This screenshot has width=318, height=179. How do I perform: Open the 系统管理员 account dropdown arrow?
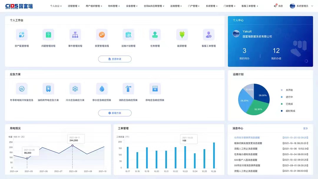pos(312,6)
